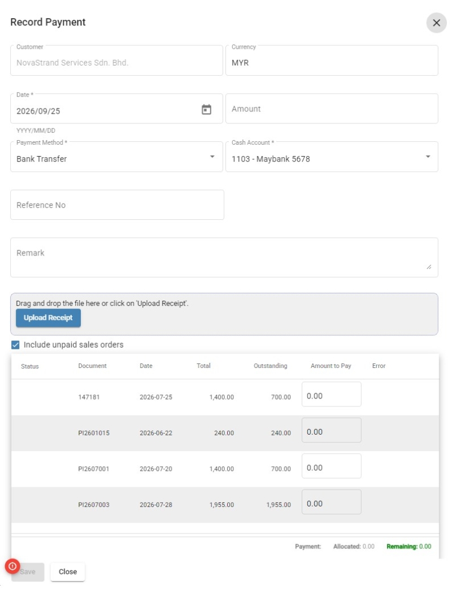Image resolution: width=452 pixels, height=589 pixels.
Task: Click the Record Payment dialog title
Action: tap(48, 22)
